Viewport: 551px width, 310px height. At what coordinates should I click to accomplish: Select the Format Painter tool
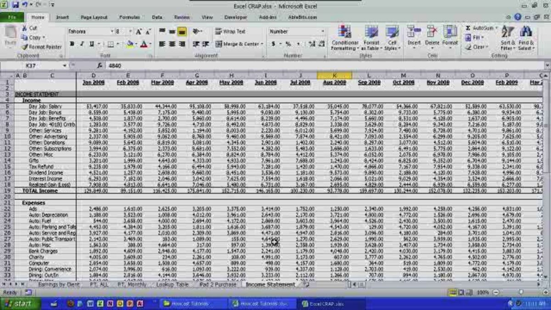43,46
